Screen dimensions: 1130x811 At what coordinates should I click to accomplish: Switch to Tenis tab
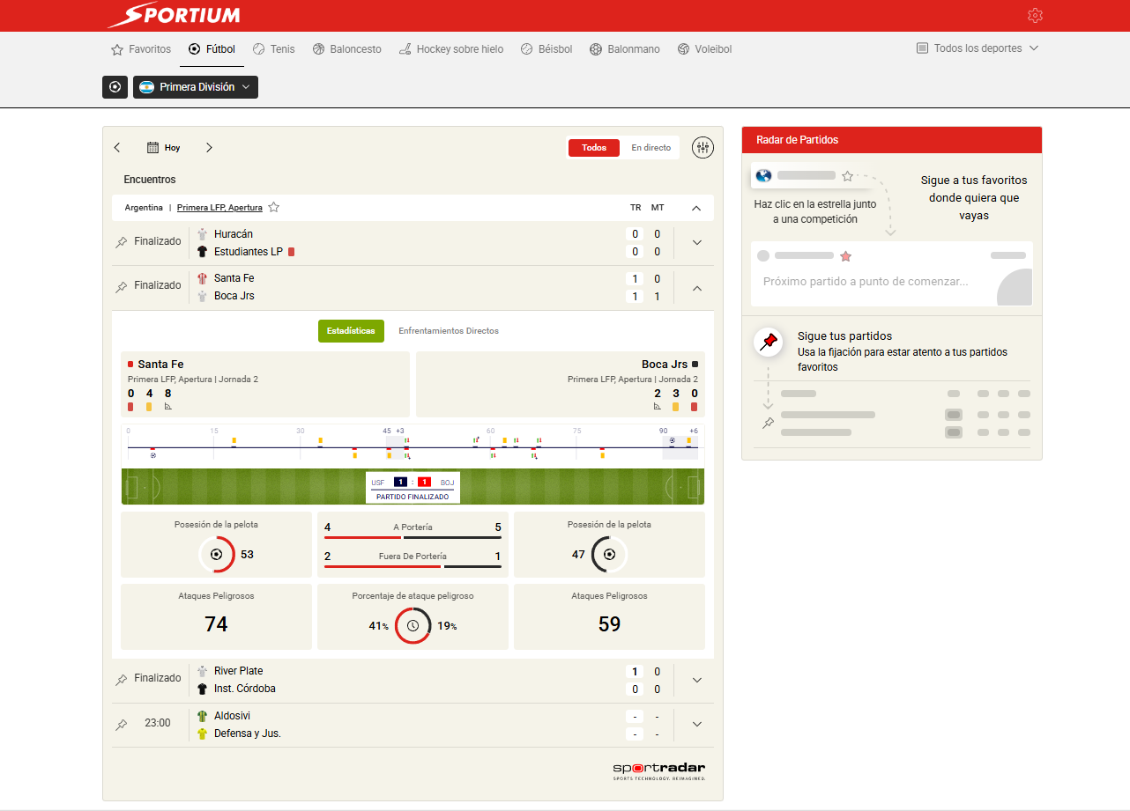tap(273, 49)
